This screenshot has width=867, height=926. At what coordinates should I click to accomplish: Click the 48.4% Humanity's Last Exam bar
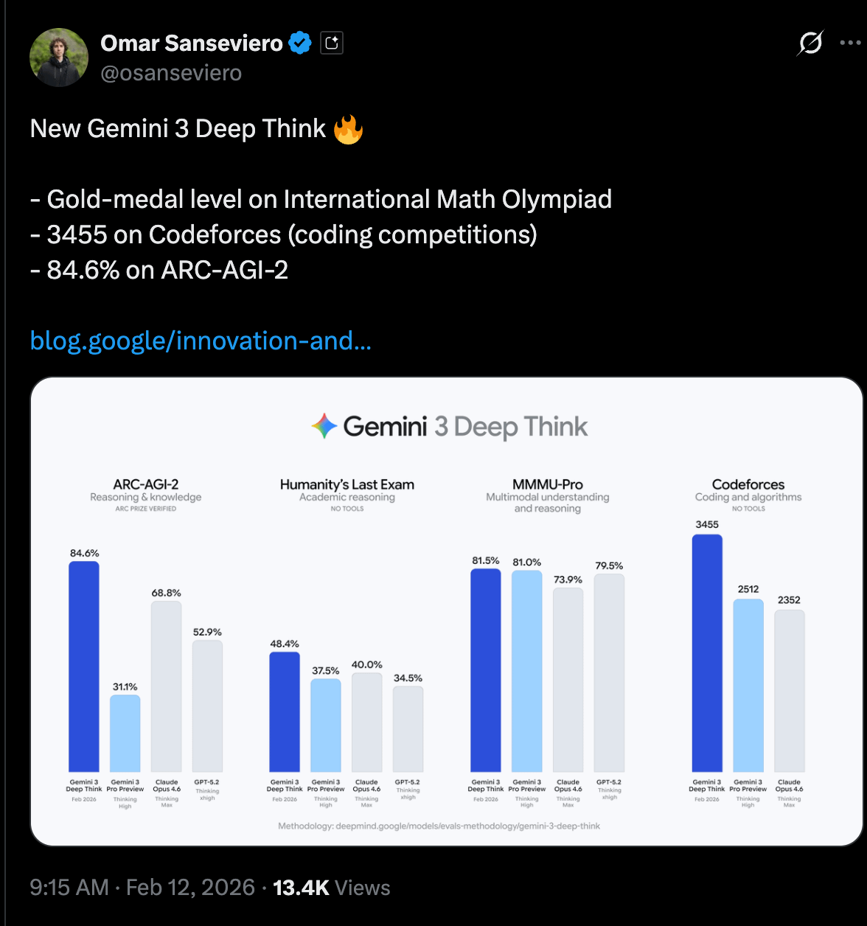pos(285,711)
